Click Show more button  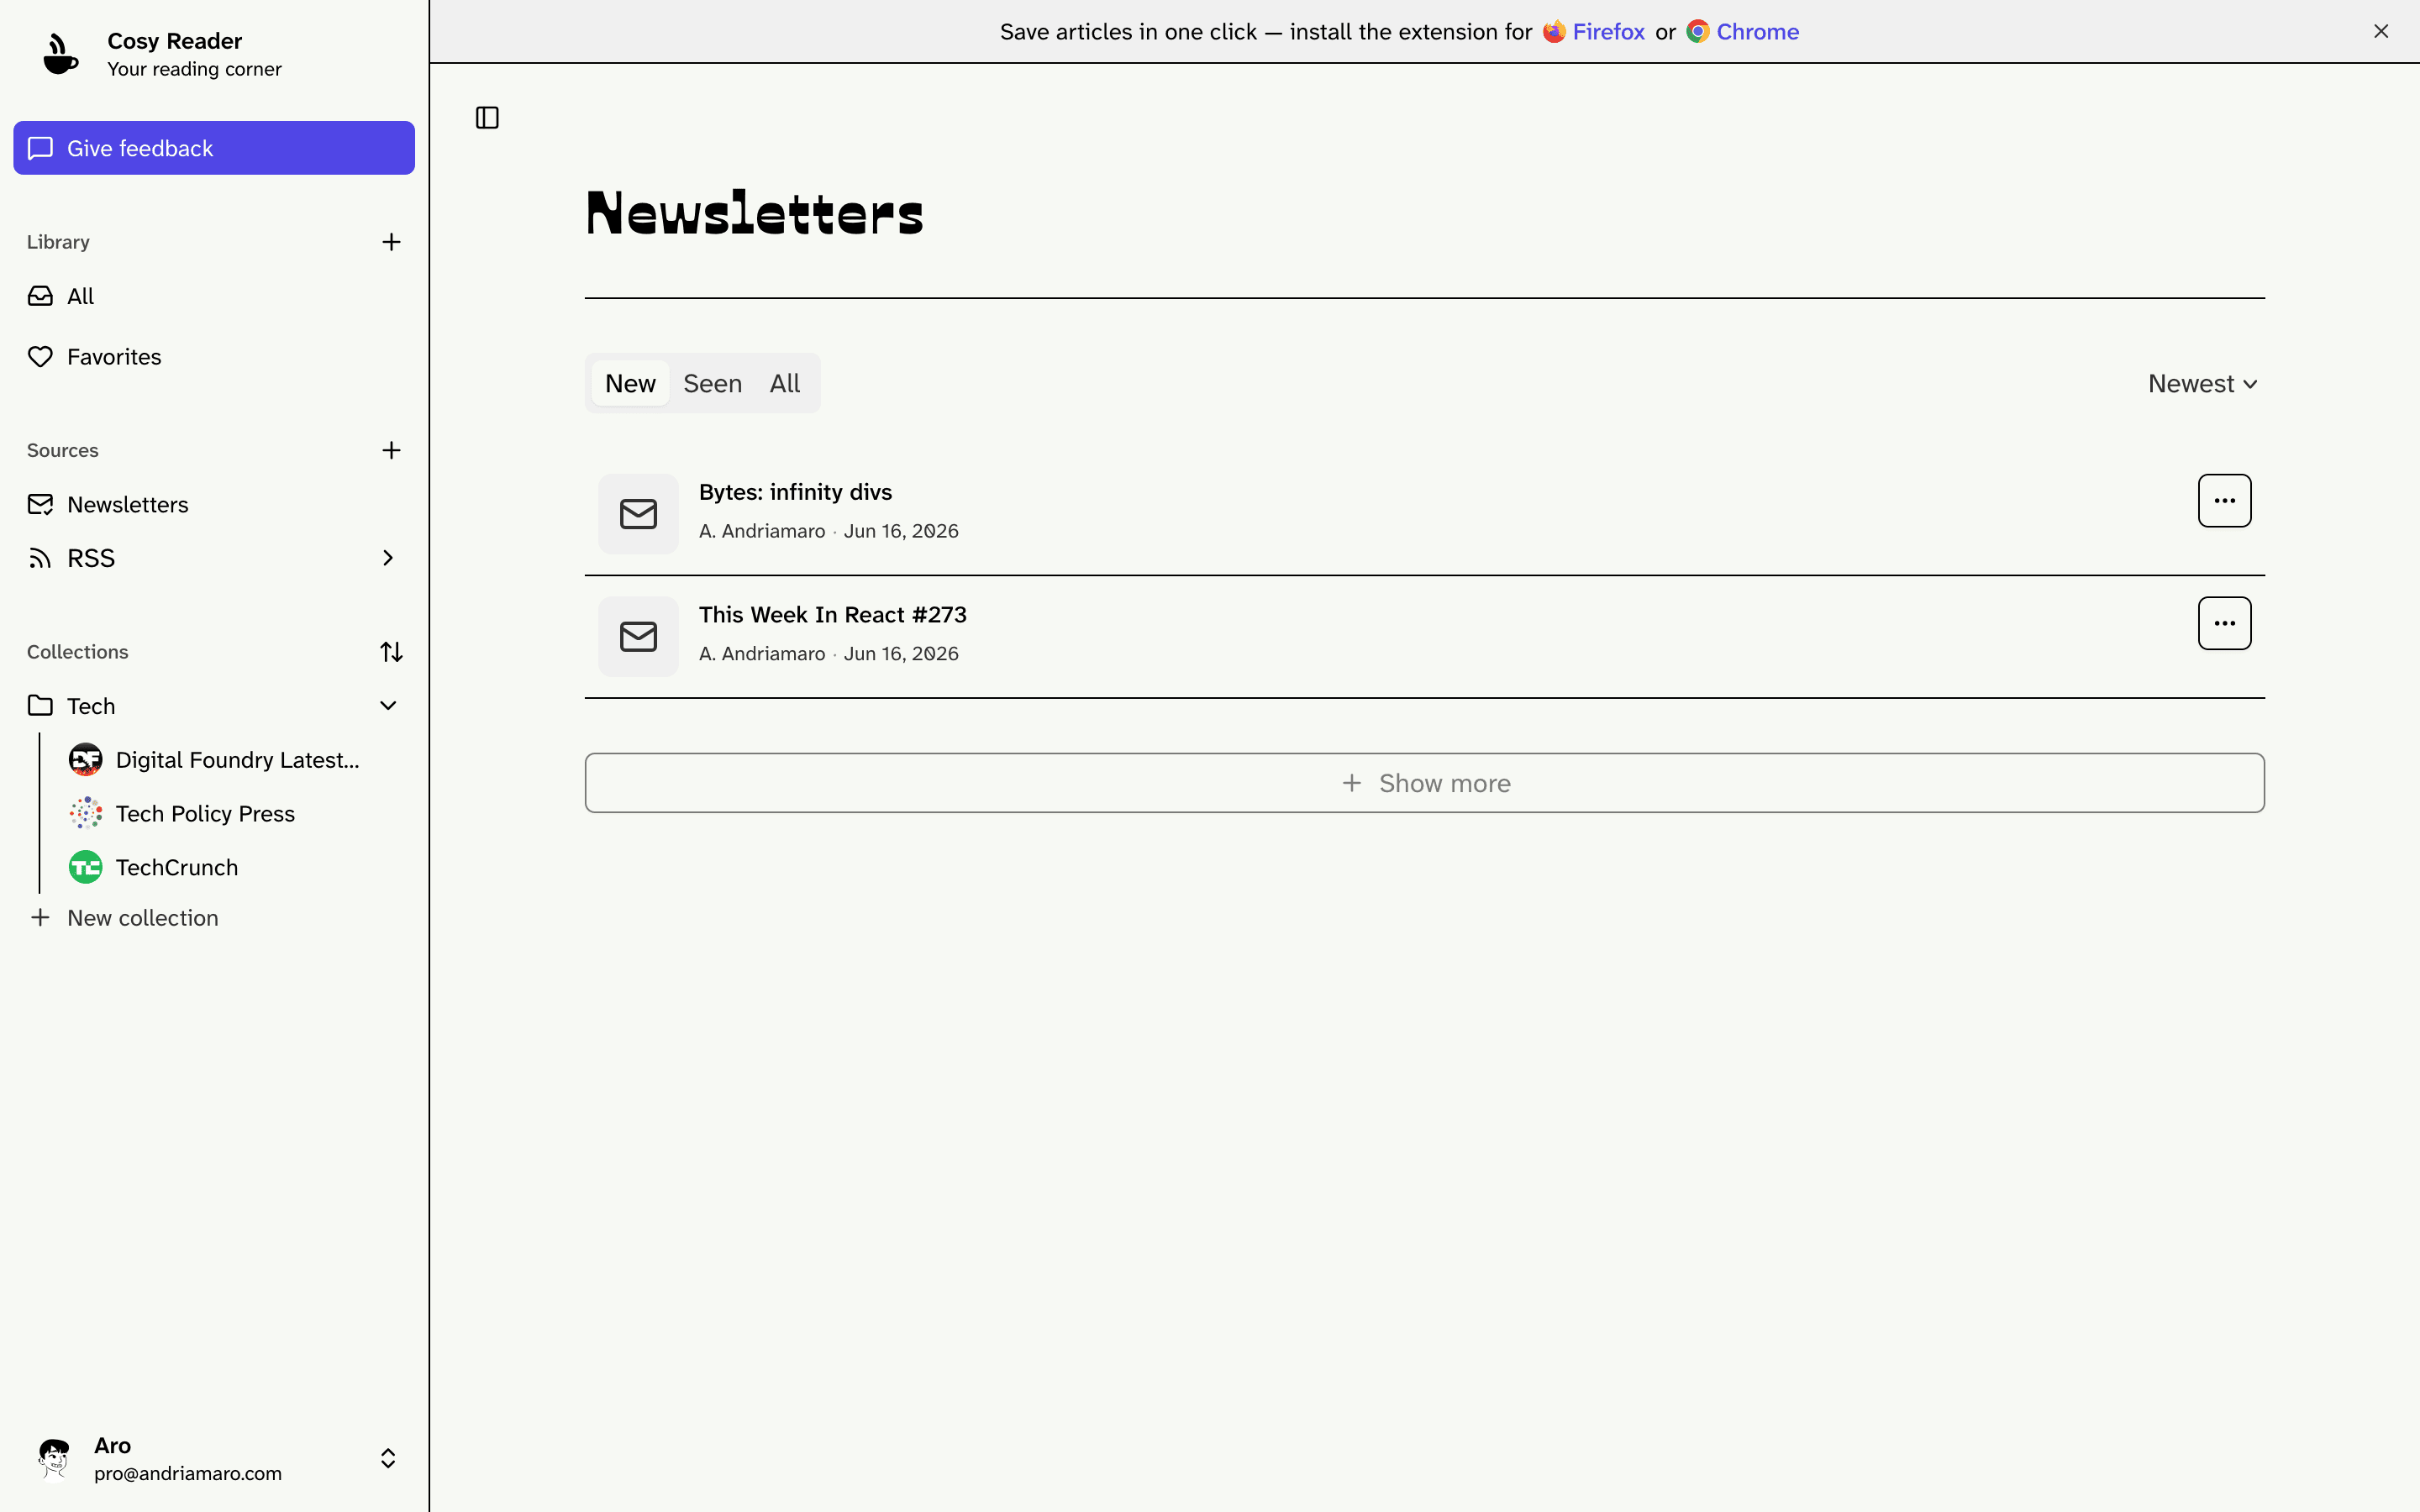1424,783
